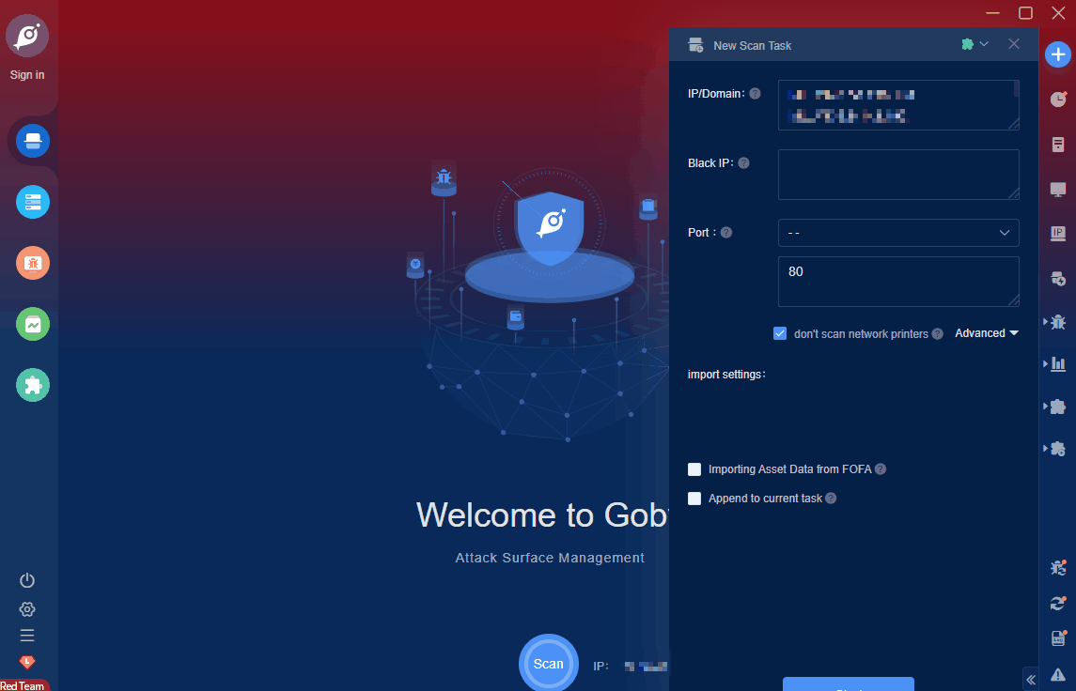Click help icon beside Black IP
Image resolution: width=1076 pixels, height=691 pixels.
[743, 163]
